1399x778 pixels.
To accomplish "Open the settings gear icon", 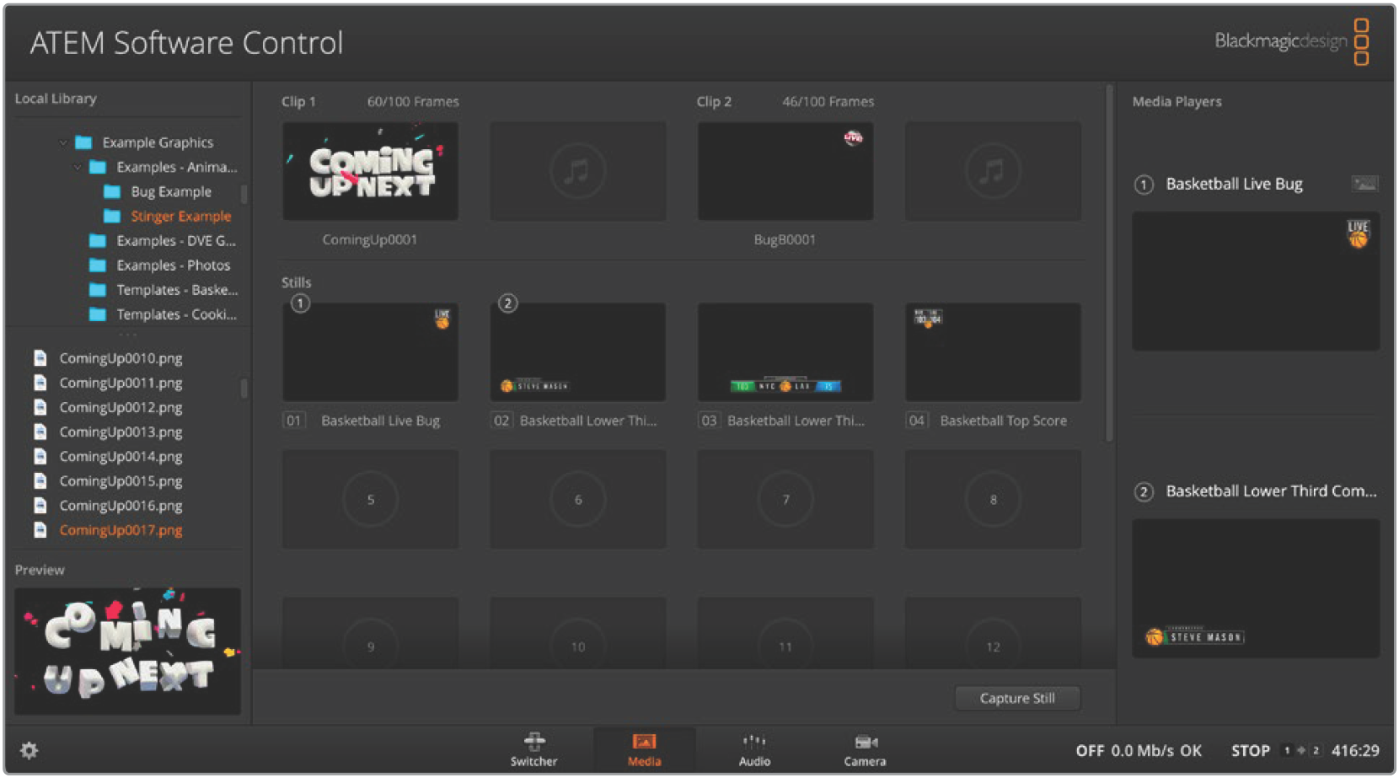I will [29, 750].
